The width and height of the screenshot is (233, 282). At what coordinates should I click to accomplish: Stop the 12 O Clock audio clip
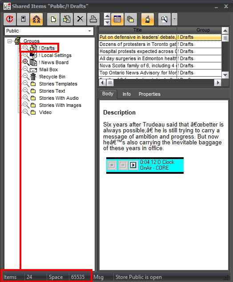tap(112, 165)
